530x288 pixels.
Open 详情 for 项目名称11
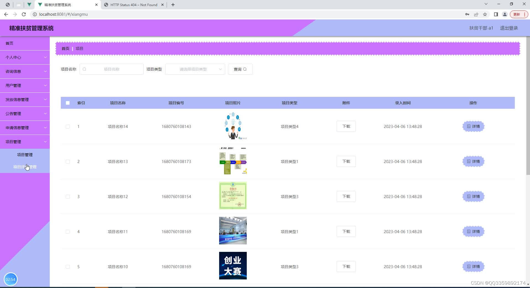[x=473, y=231]
